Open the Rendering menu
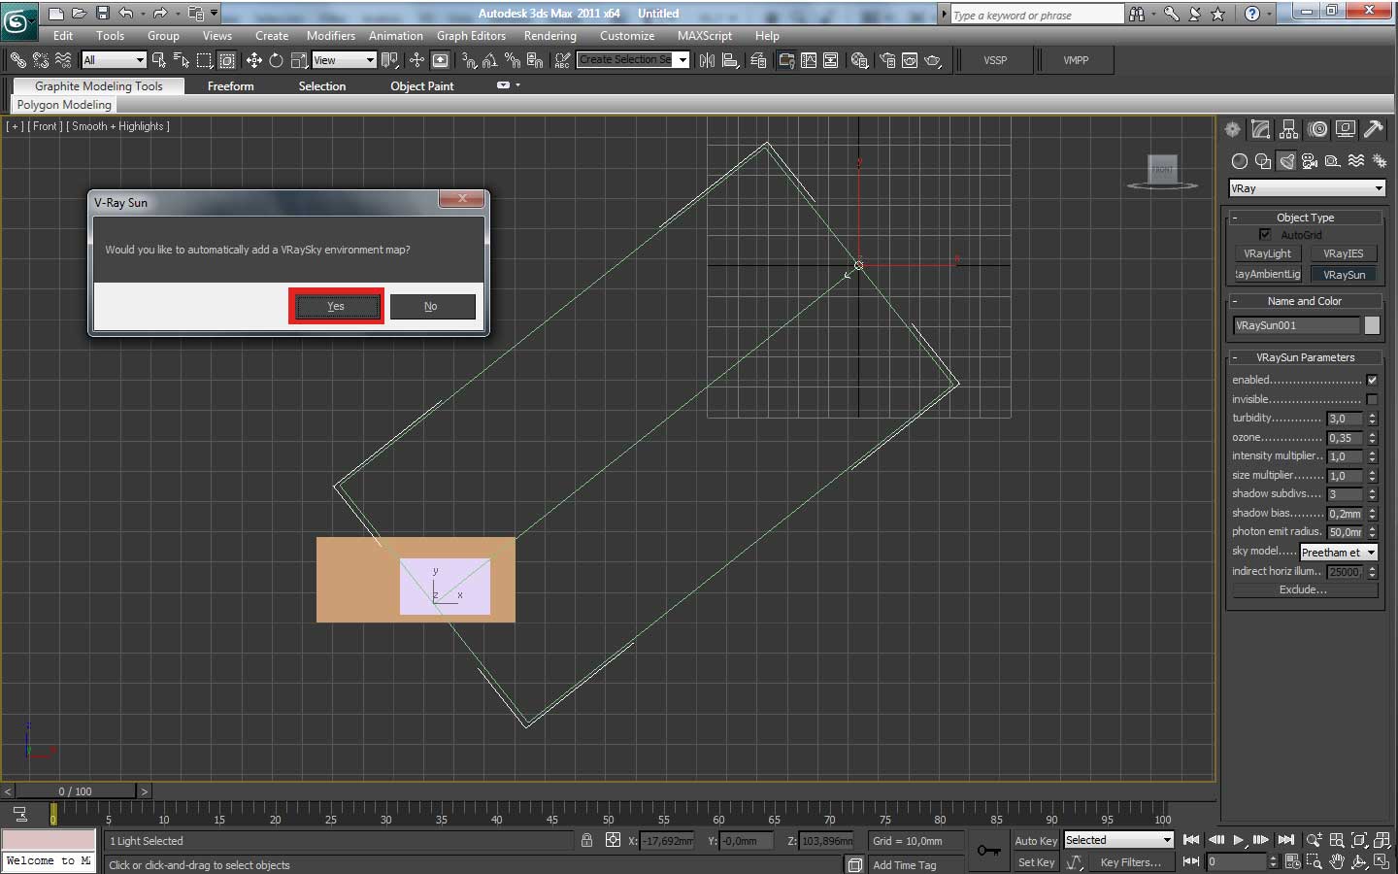 click(x=549, y=36)
